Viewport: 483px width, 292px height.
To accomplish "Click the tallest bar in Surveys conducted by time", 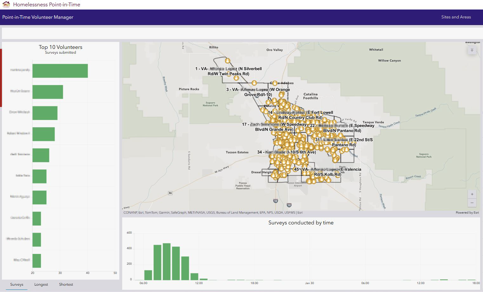I will [x=166, y=260].
